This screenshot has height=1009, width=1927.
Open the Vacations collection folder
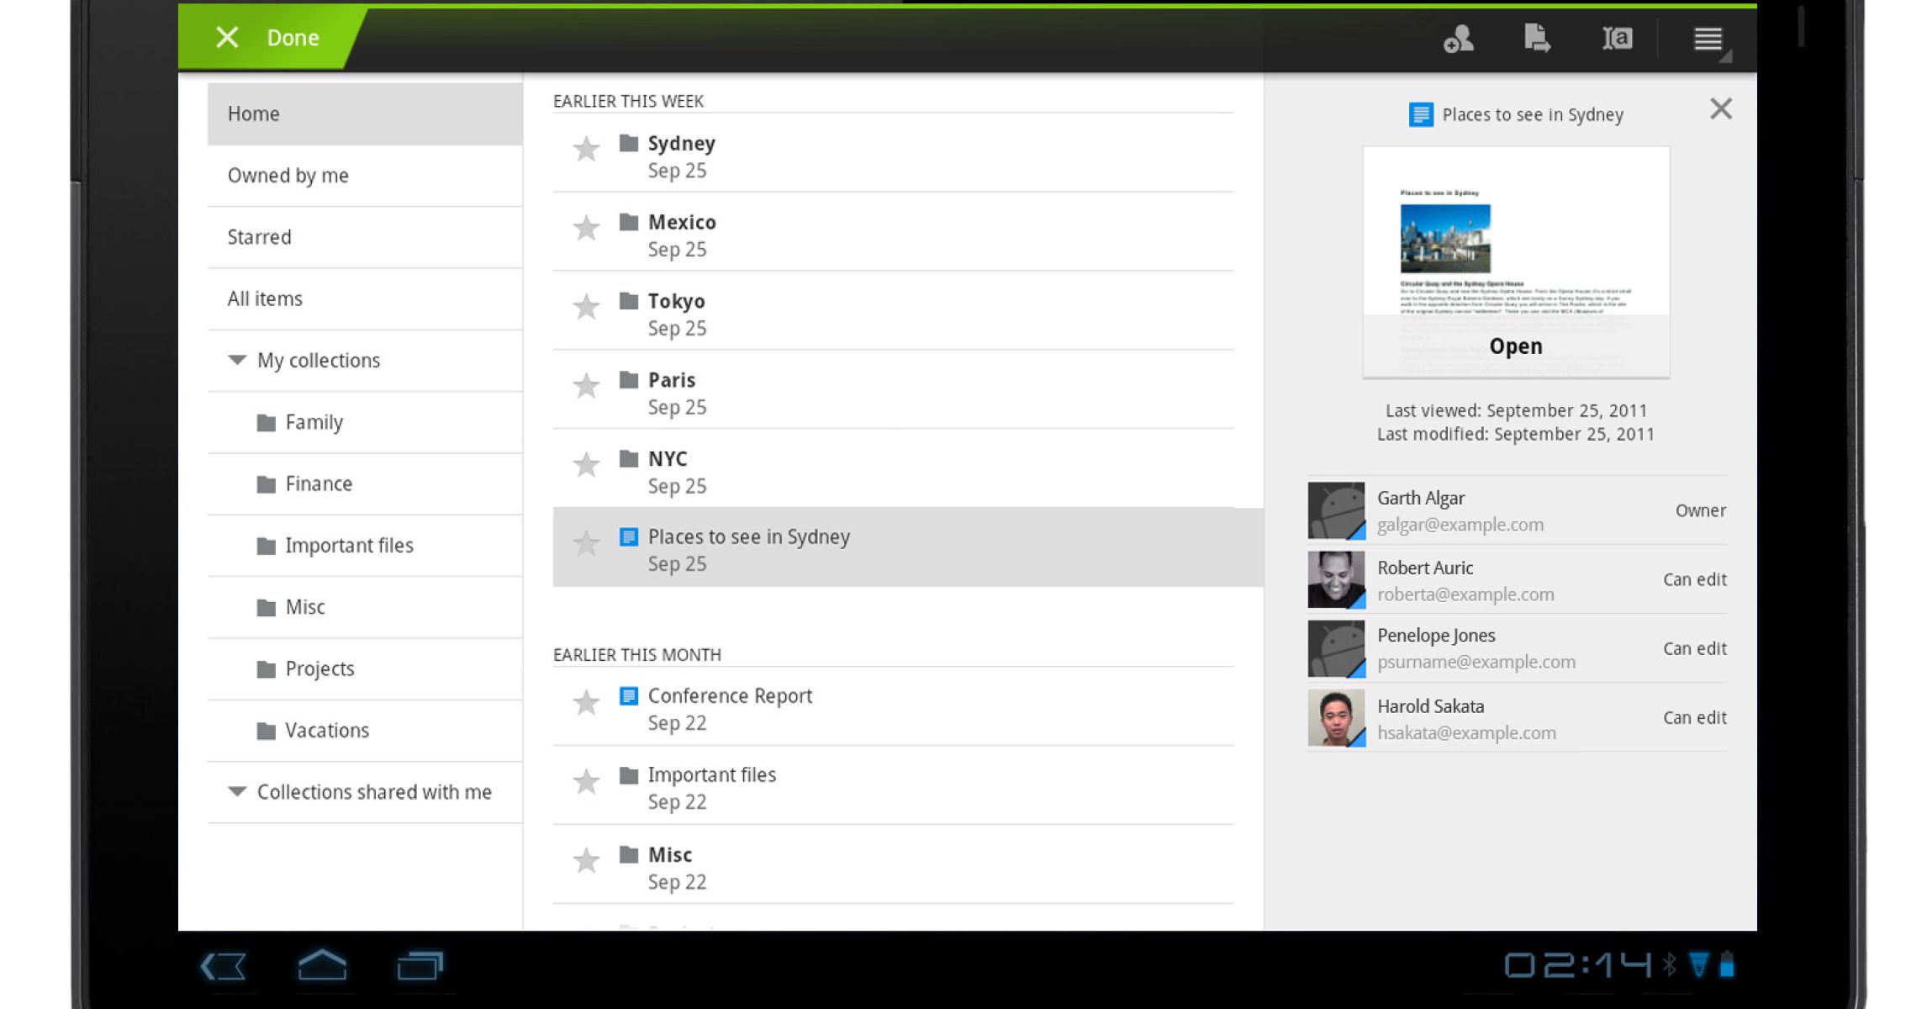(x=326, y=731)
